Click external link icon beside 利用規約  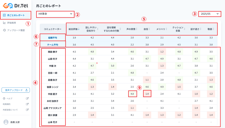pyautogui.click(x=27, y=104)
